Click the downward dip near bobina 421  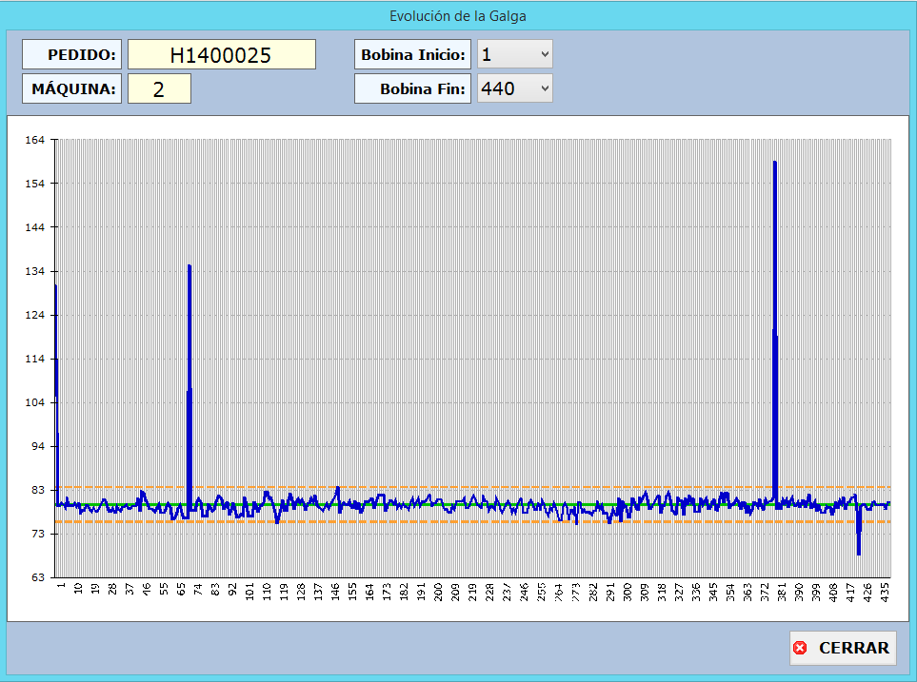tap(858, 552)
